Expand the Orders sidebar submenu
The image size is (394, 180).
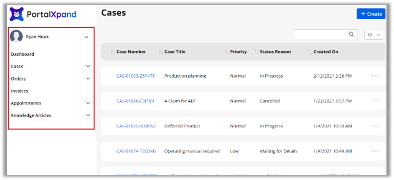click(88, 79)
